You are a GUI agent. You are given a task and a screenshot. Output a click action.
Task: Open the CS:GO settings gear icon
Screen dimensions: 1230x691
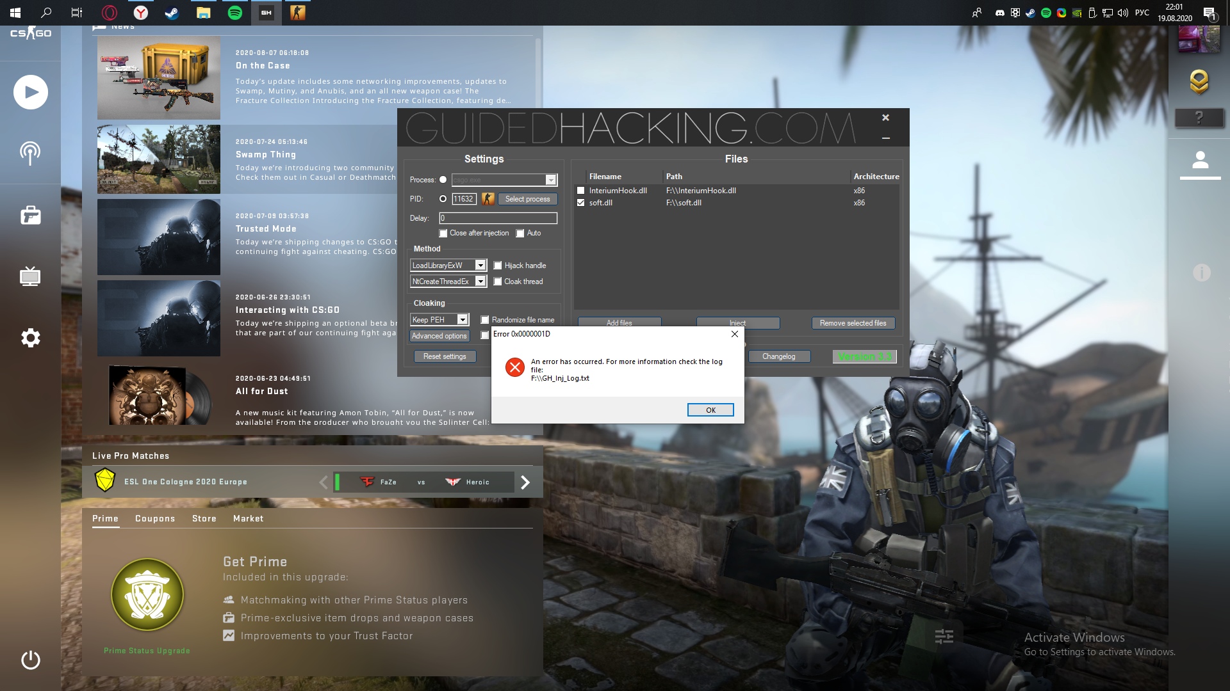(30, 338)
